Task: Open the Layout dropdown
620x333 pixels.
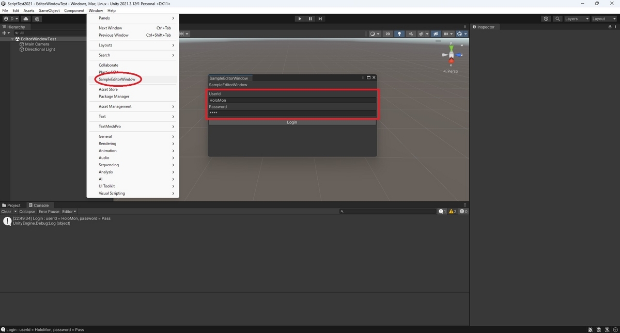Action: [x=602, y=18]
